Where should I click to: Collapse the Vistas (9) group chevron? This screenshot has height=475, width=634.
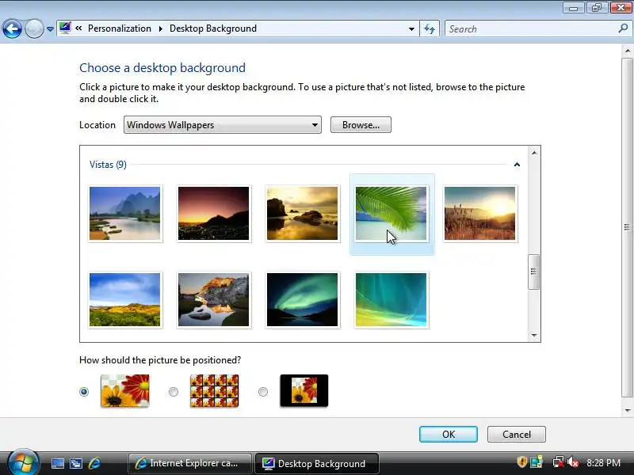(517, 165)
